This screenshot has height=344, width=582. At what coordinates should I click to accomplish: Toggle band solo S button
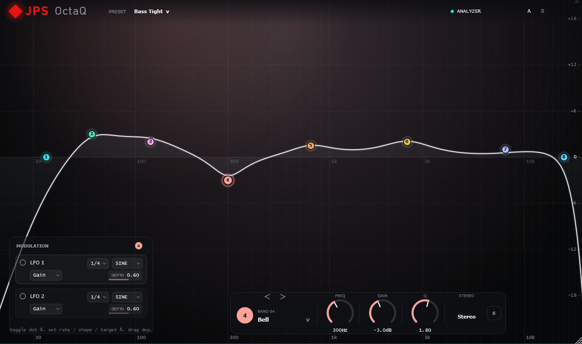click(494, 313)
